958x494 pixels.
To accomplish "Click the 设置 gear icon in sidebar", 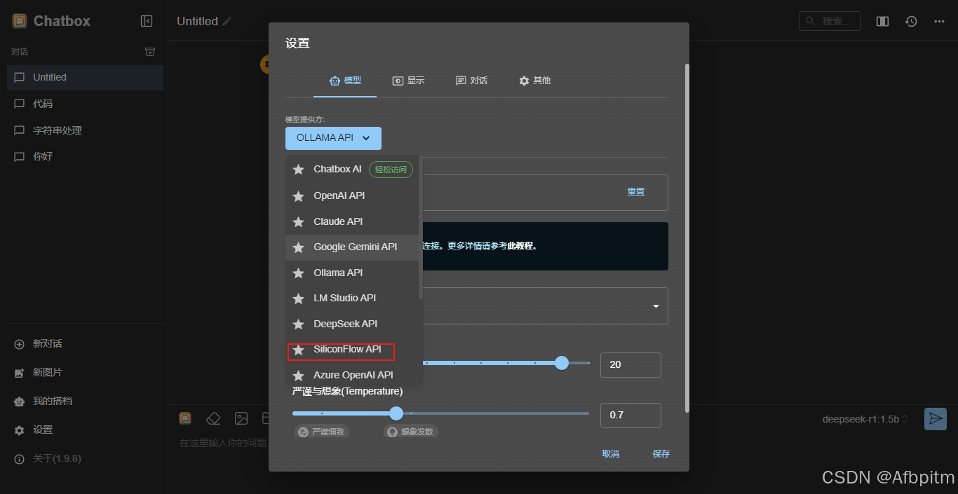I will (x=20, y=430).
